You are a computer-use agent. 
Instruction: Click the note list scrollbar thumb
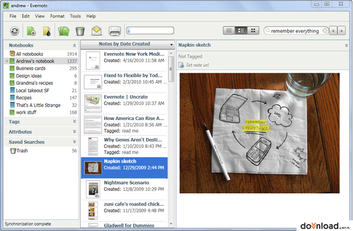pyautogui.click(x=171, y=69)
